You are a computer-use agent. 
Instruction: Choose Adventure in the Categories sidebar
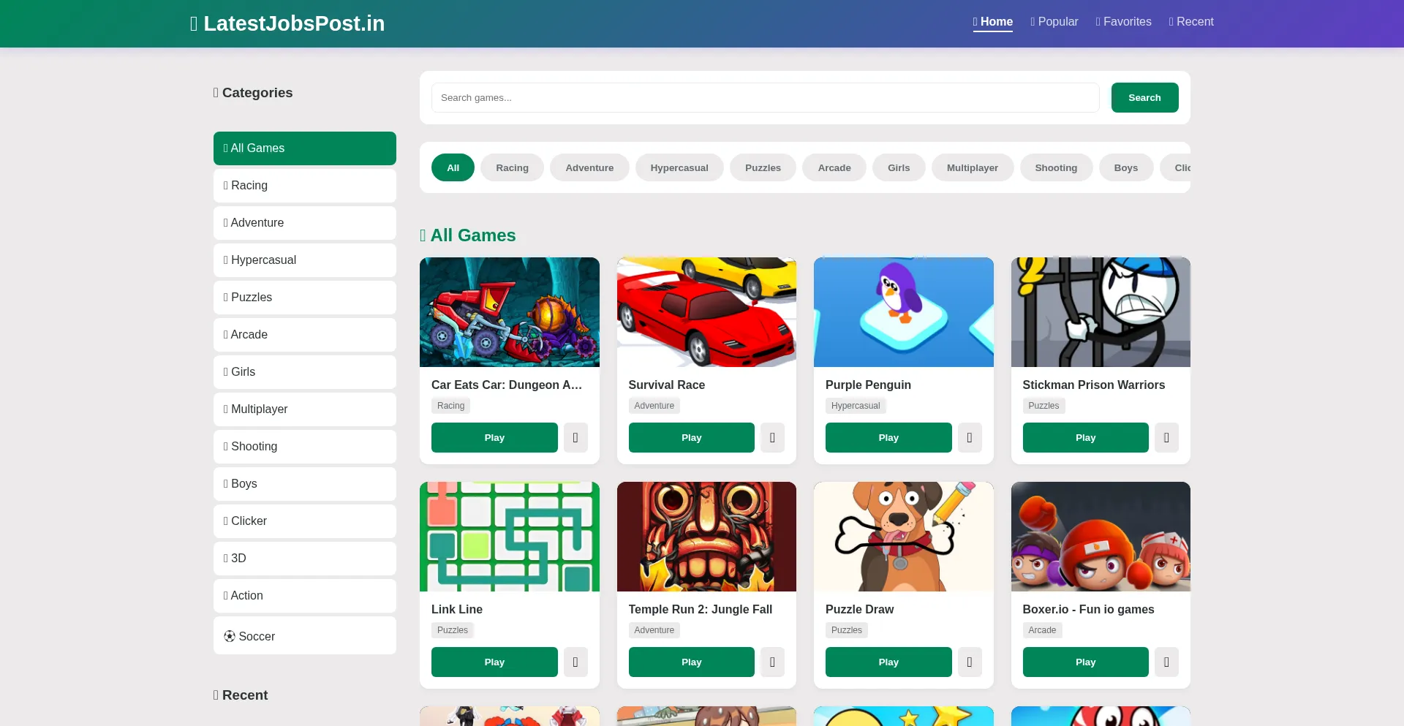pos(305,223)
